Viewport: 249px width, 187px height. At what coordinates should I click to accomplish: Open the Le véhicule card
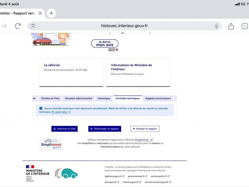pos(71,73)
